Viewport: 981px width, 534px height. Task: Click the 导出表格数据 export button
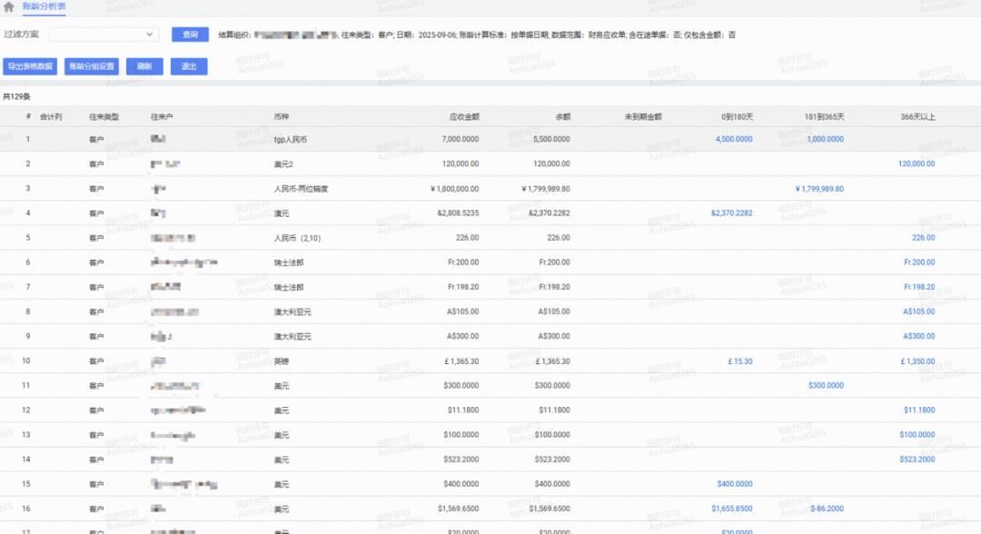pos(32,65)
